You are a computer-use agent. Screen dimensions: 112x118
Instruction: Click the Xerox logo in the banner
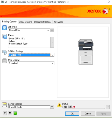[99, 11]
